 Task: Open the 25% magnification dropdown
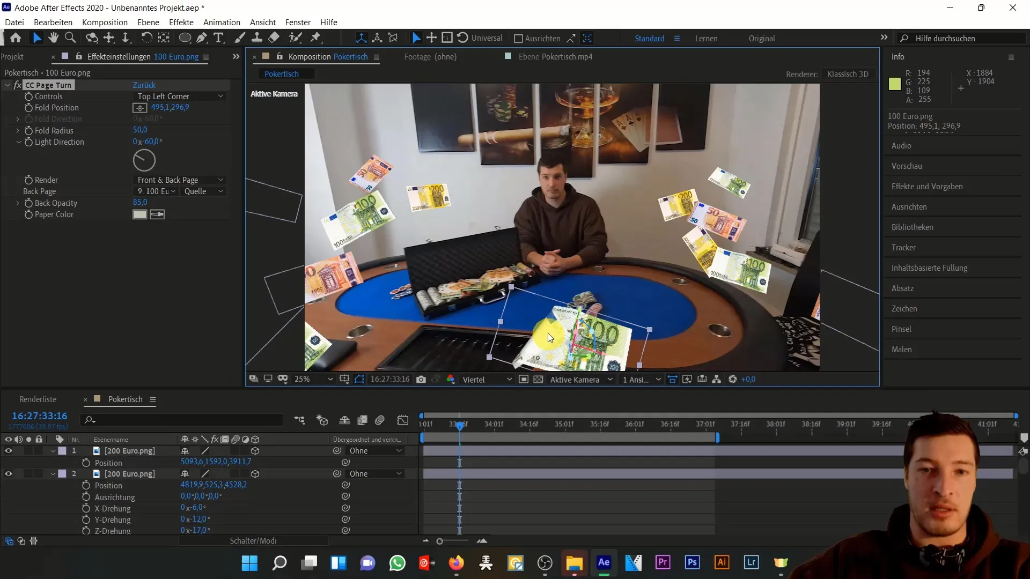[314, 379]
